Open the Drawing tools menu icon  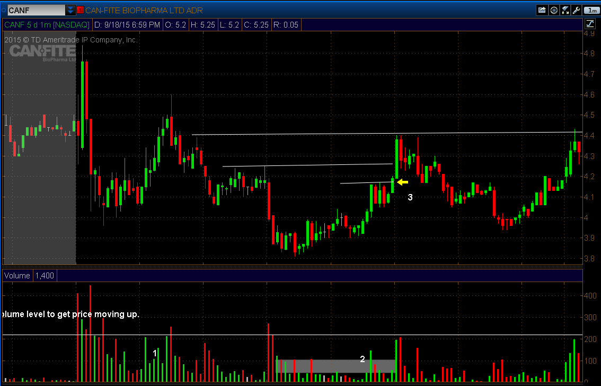tap(565, 11)
